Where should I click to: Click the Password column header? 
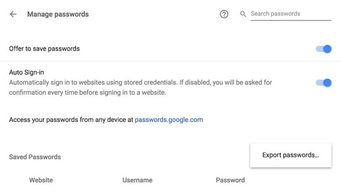[x=230, y=180]
